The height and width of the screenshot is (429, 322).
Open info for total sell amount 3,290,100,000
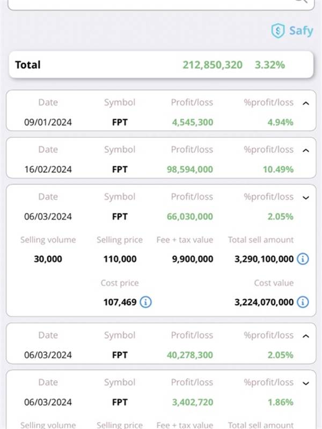(303, 259)
